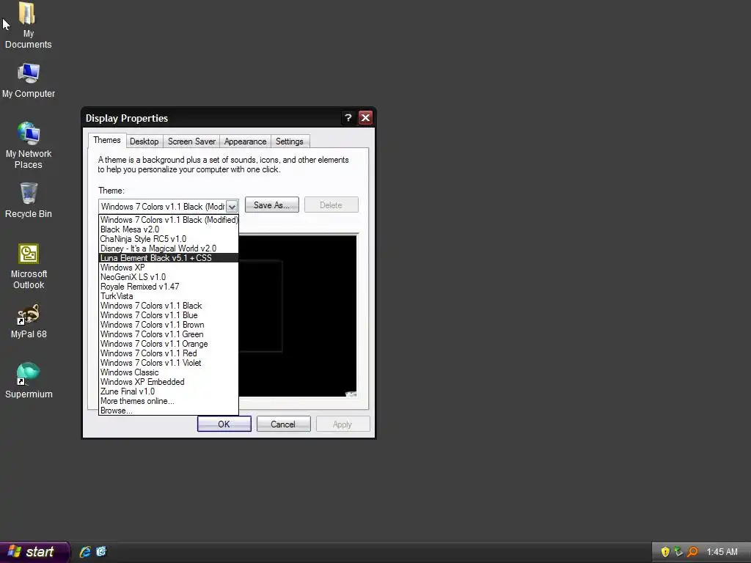Switch to the Themes tab
This screenshot has width=751, height=563.
pos(107,140)
